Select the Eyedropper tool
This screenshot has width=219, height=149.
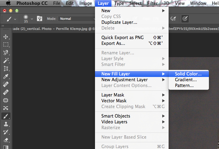click(x=5, y=76)
